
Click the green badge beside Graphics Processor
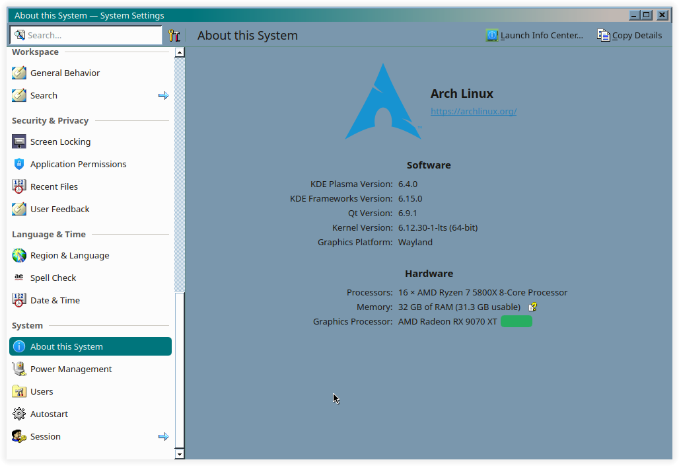coord(516,322)
